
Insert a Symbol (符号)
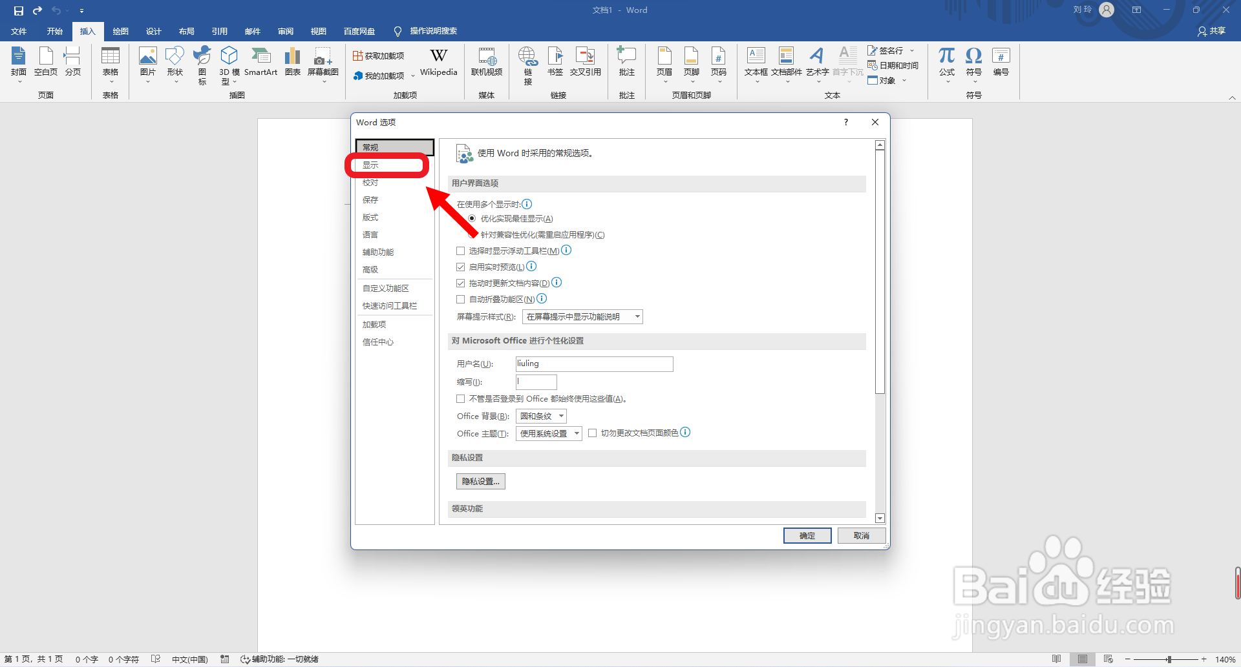point(974,65)
